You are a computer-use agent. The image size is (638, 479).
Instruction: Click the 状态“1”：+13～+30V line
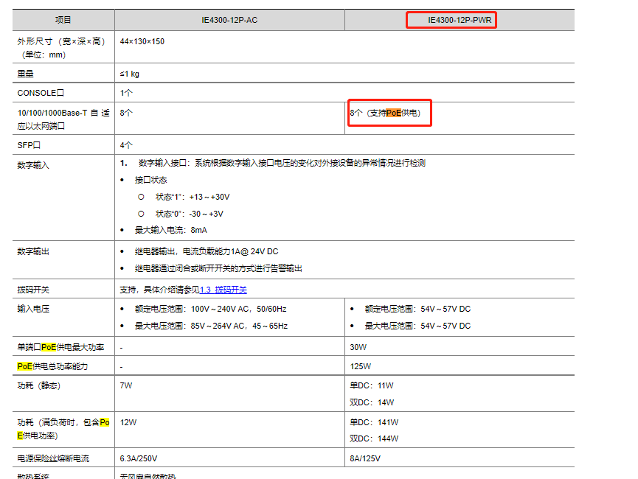coord(192,197)
